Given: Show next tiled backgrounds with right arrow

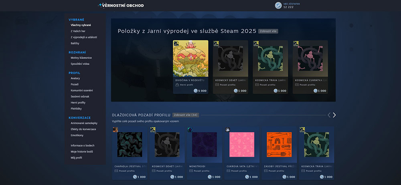Looking at the screenshot, I should [x=334, y=115].
